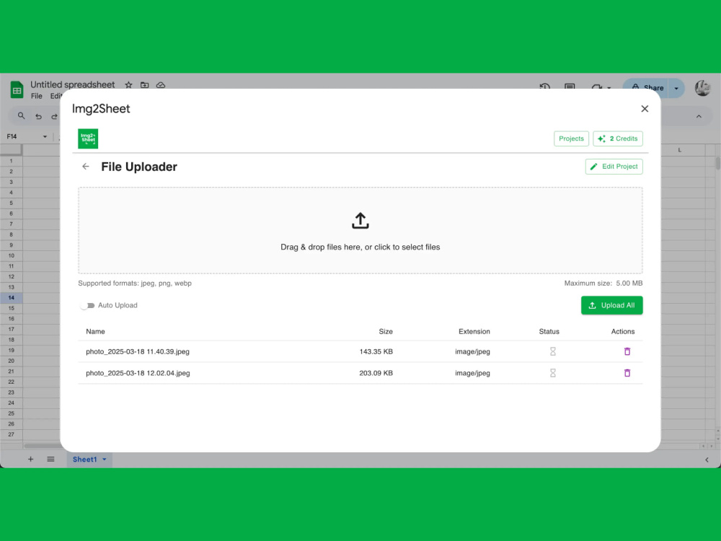Add a new sheet with plus icon
This screenshot has width=721, height=541.
click(31, 459)
